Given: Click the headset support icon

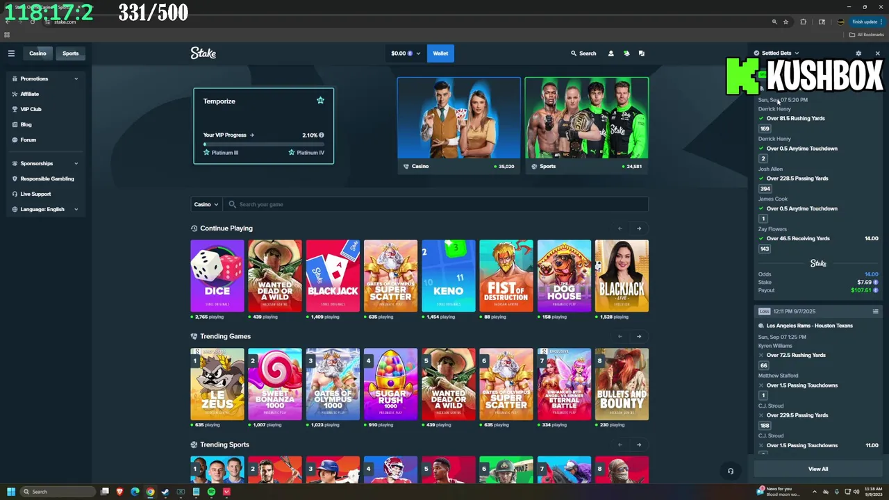Looking at the screenshot, I should 731,472.
